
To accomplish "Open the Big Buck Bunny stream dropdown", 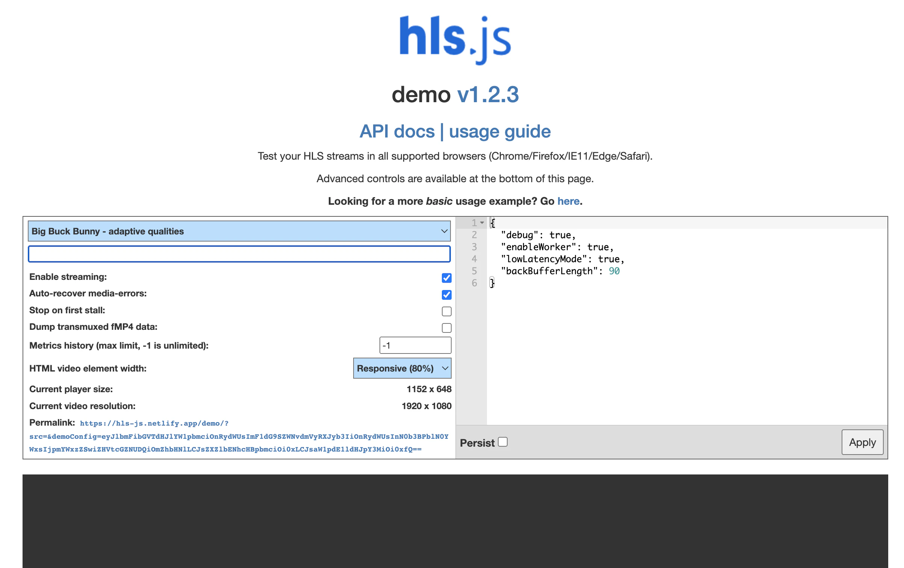I will 239,231.
